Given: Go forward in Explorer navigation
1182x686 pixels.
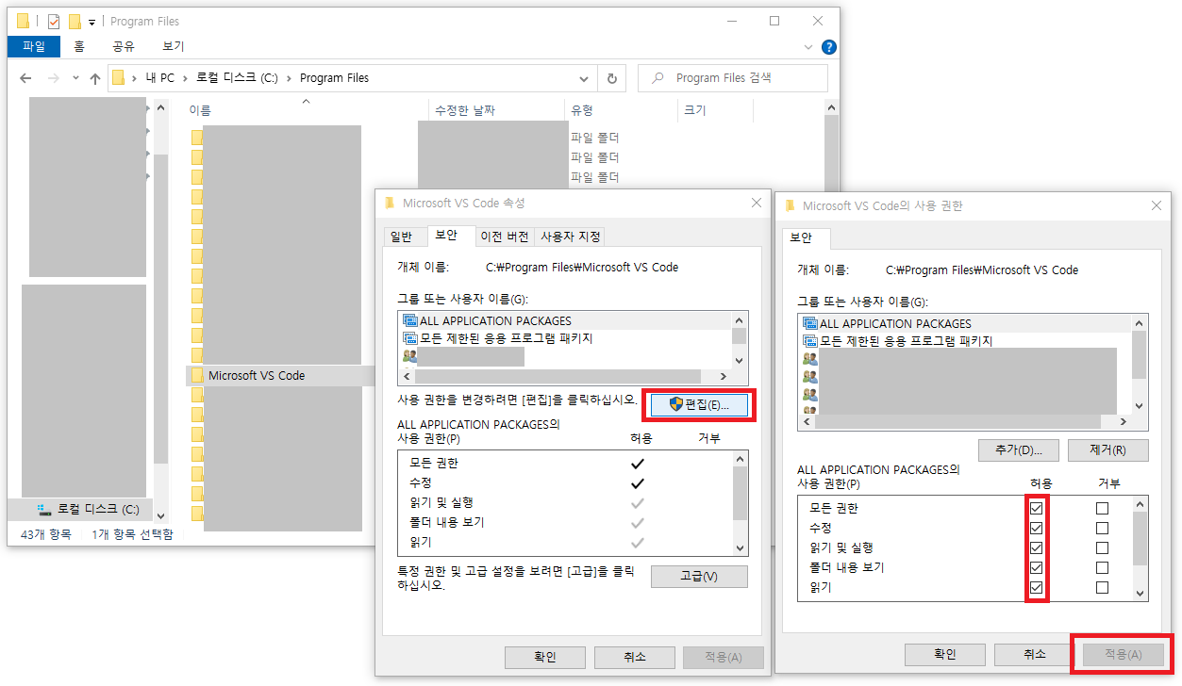Looking at the screenshot, I should pos(53,78).
